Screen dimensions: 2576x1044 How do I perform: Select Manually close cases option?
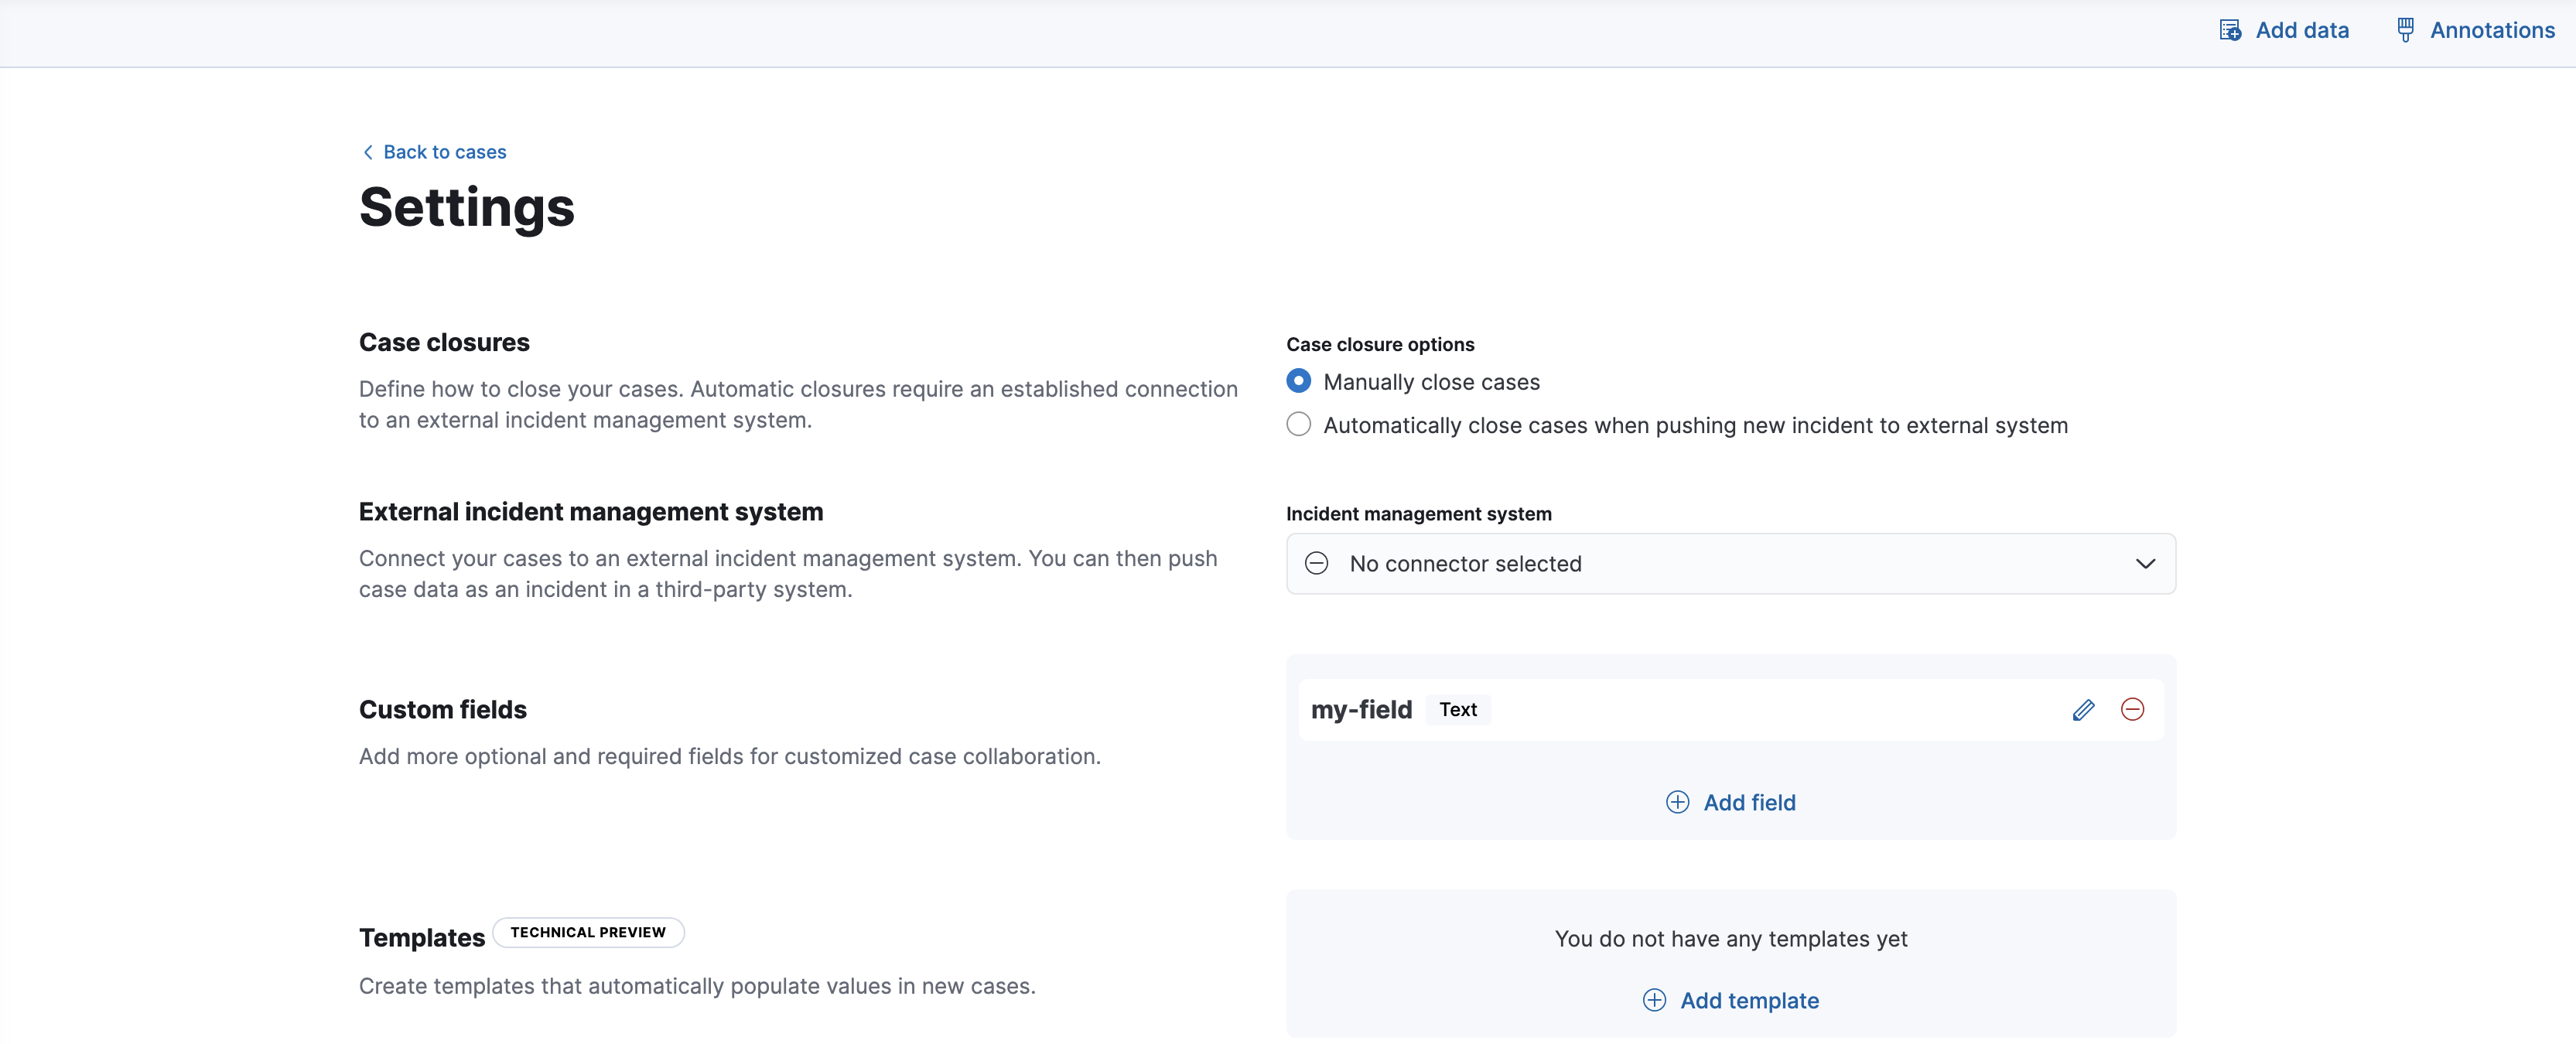pos(1298,381)
